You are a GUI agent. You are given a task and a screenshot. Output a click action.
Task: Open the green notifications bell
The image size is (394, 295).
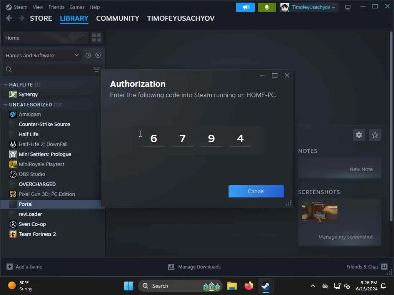[267, 7]
